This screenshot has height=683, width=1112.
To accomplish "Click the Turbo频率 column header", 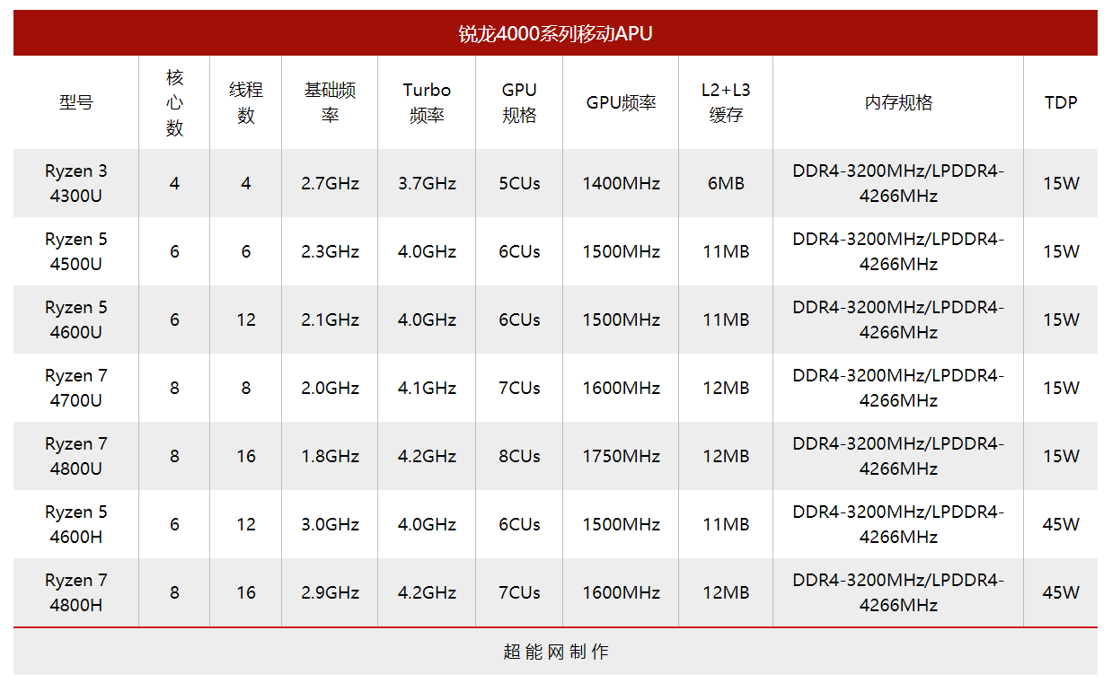I will [427, 102].
